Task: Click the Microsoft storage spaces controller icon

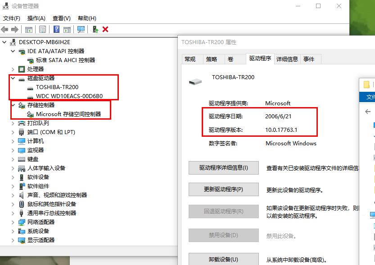Action: (x=30, y=114)
